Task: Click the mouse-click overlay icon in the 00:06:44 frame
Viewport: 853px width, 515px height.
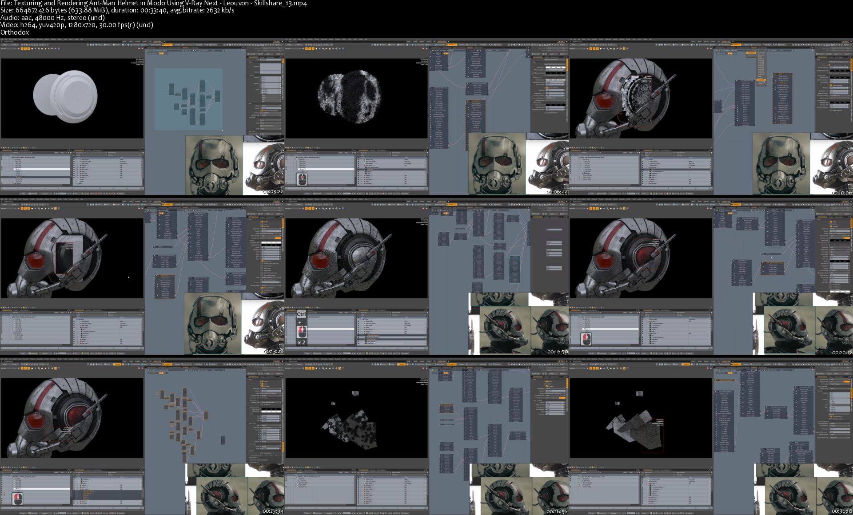Action: [x=302, y=179]
